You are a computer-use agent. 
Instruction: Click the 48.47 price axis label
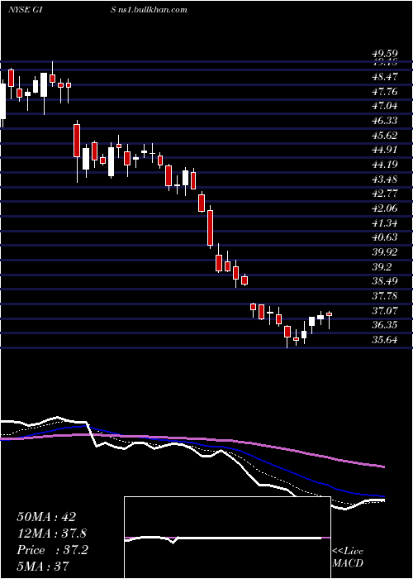[x=385, y=77]
